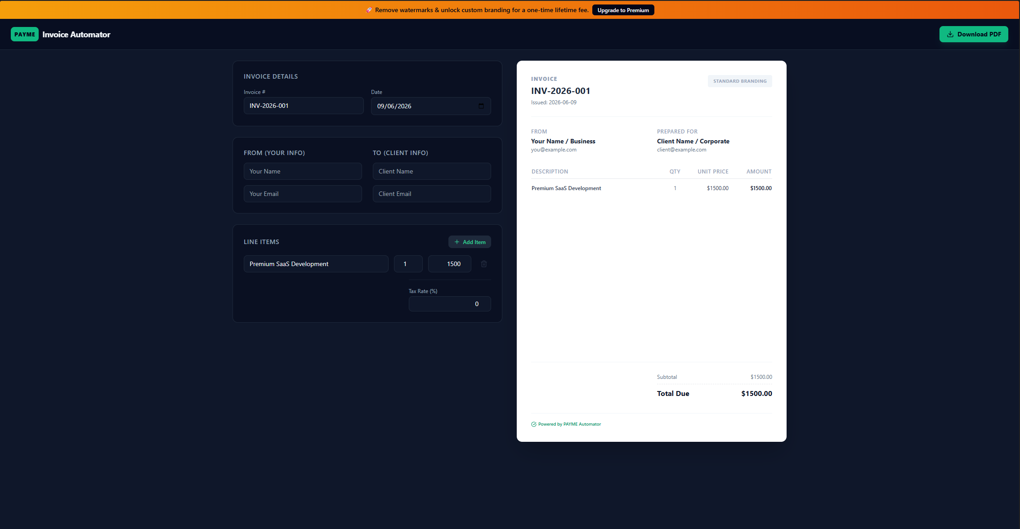
Task: Click the Powered by PAYME checkmark icon
Action: [534, 424]
